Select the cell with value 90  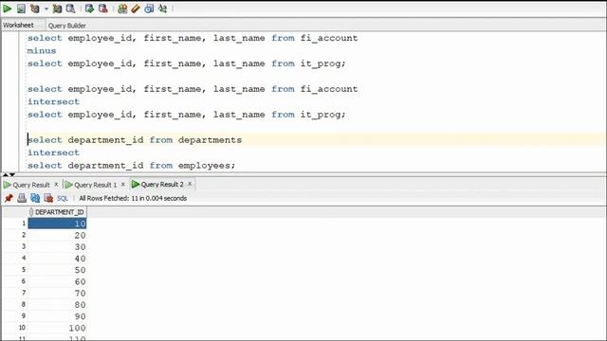(x=57, y=316)
